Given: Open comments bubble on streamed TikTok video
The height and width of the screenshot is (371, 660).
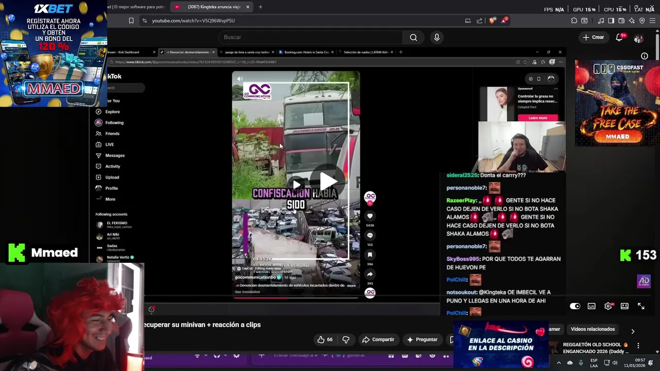Looking at the screenshot, I should pyautogui.click(x=370, y=235).
